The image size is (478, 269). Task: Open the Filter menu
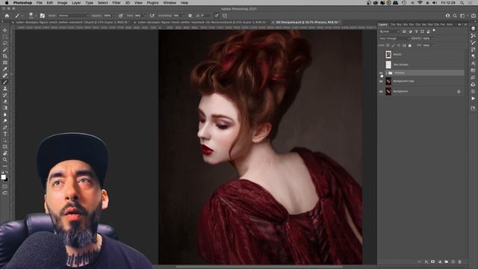pos(117,3)
